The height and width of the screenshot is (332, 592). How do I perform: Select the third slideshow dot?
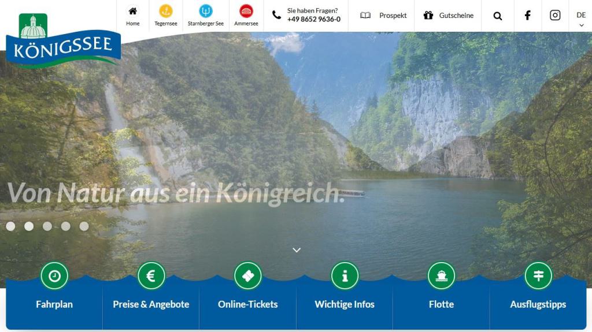point(47,226)
